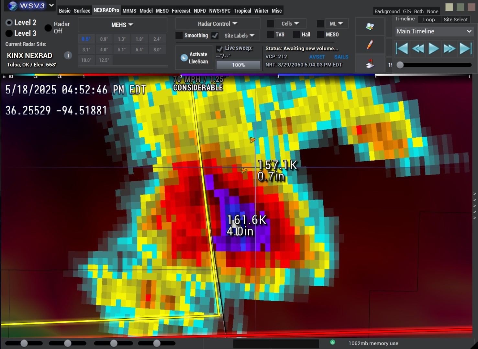Enable the Hail checkbox
Screen dimensions: 478x349
(x=296, y=35)
